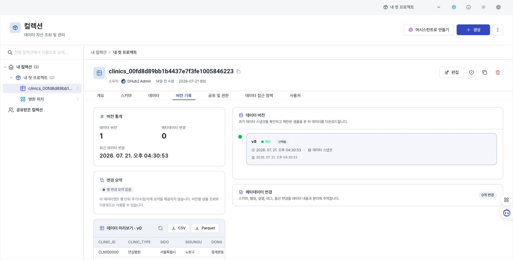The height and width of the screenshot is (260, 513).
Task: Open the info icon in the top bar
Action: click(x=469, y=7)
